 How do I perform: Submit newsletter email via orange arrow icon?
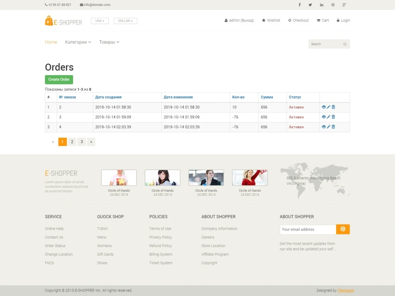click(342, 229)
